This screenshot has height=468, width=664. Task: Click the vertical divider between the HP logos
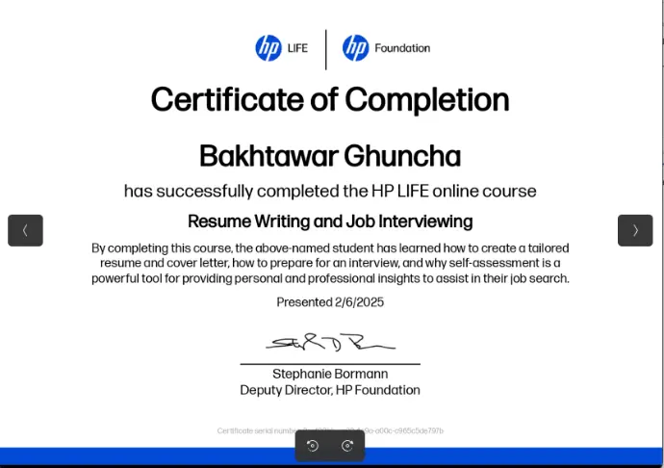pos(325,49)
